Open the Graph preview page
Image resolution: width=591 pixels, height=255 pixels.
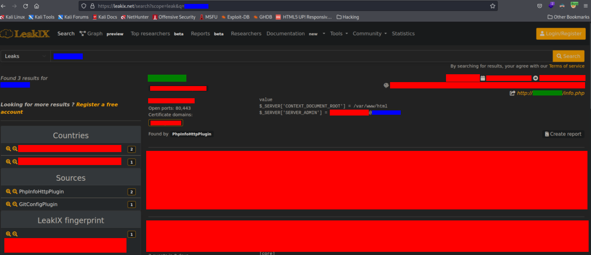pyautogui.click(x=101, y=34)
